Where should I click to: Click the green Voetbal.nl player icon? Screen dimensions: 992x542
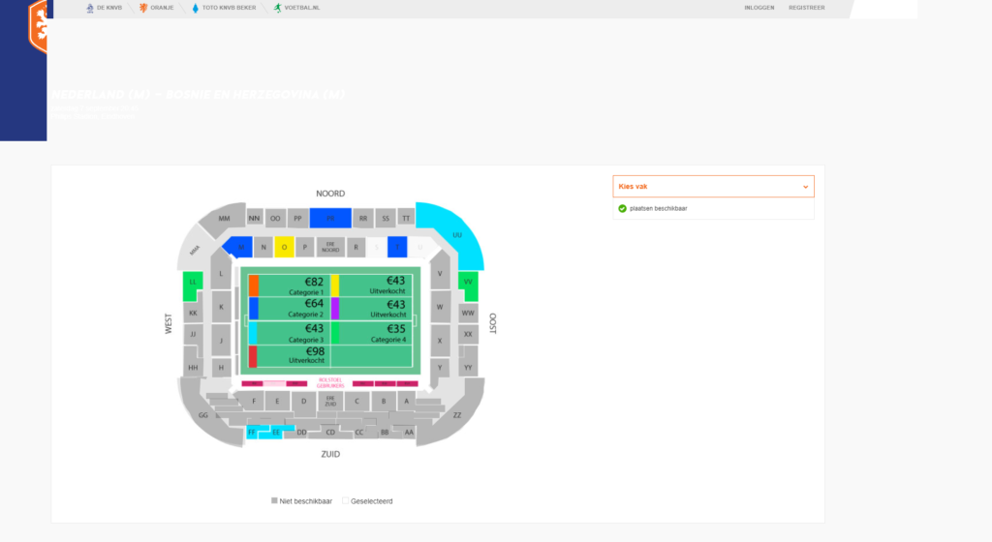coord(276,8)
